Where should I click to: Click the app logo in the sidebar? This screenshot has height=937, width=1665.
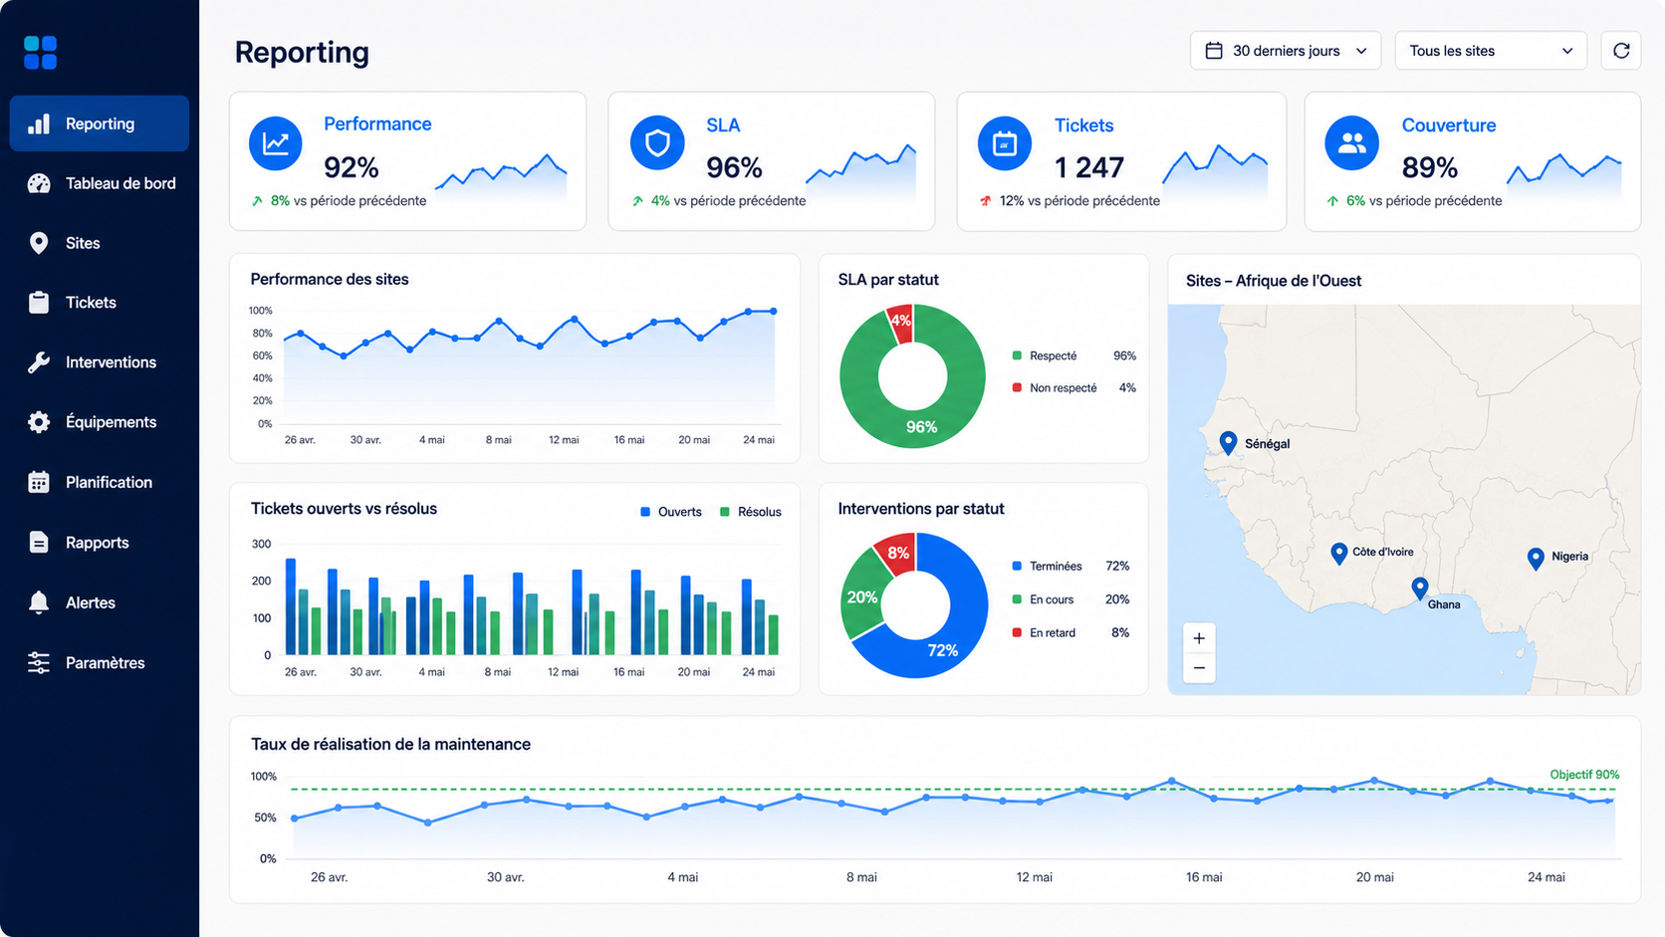41,53
